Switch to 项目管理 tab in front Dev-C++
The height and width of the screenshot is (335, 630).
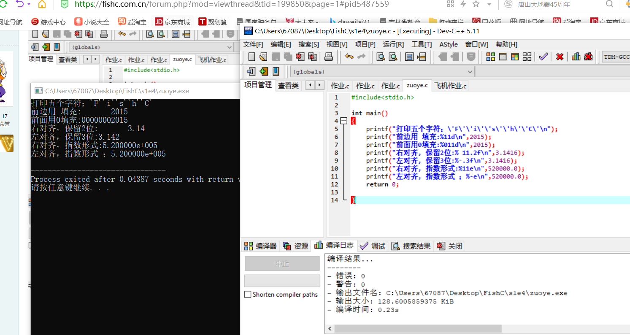click(258, 85)
